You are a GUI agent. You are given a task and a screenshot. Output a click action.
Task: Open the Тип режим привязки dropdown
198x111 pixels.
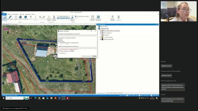click(x=63, y=16)
